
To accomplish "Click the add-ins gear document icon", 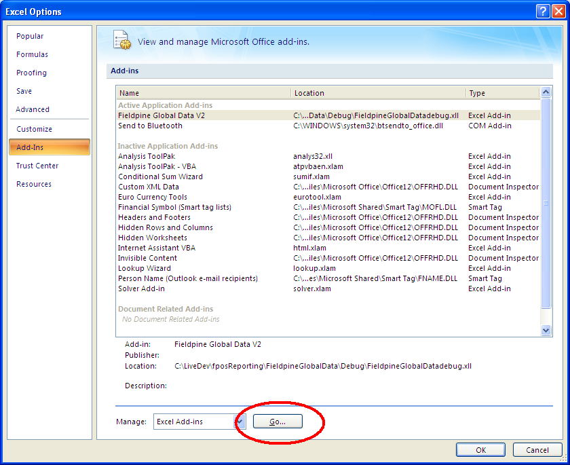I will click(x=122, y=40).
